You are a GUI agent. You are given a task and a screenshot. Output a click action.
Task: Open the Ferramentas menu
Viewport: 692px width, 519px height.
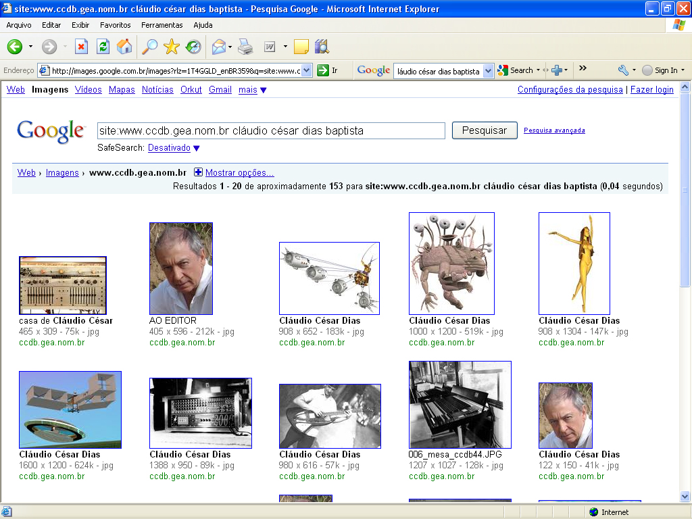click(162, 25)
